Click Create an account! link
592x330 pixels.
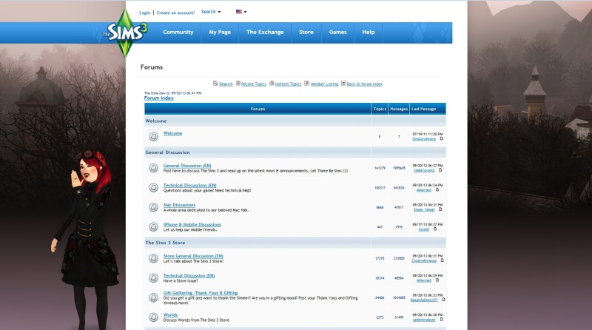(175, 13)
